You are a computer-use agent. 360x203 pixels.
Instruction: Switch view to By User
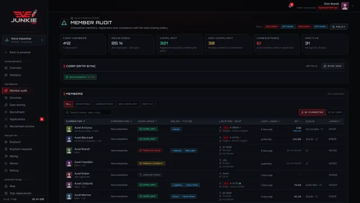[x=335, y=112]
